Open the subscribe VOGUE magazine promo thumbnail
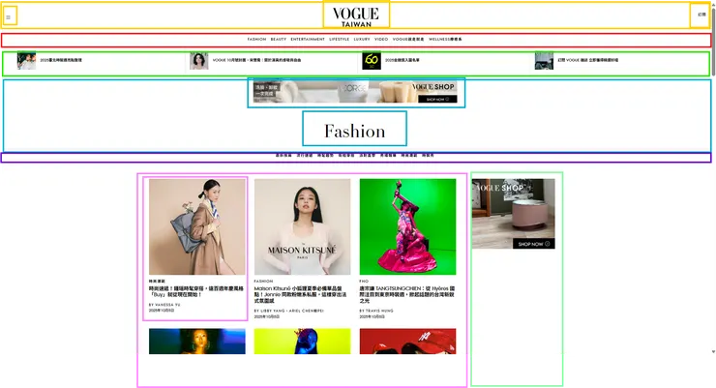 coord(544,60)
